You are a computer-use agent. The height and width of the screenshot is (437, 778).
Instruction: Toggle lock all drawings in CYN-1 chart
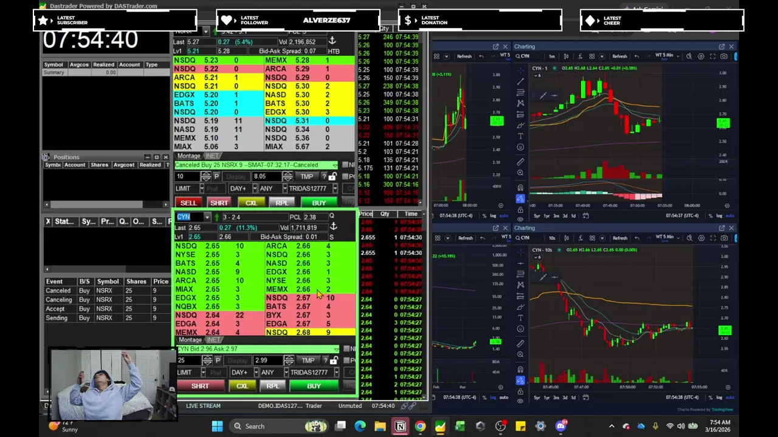point(520,209)
